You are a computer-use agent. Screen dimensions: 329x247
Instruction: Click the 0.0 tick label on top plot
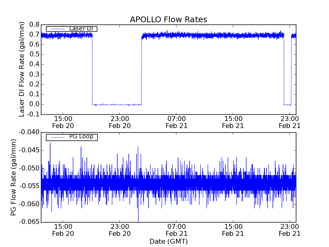click(x=35, y=104)
